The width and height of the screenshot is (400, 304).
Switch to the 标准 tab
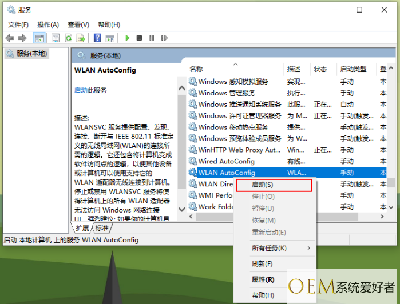coord(102,227)
